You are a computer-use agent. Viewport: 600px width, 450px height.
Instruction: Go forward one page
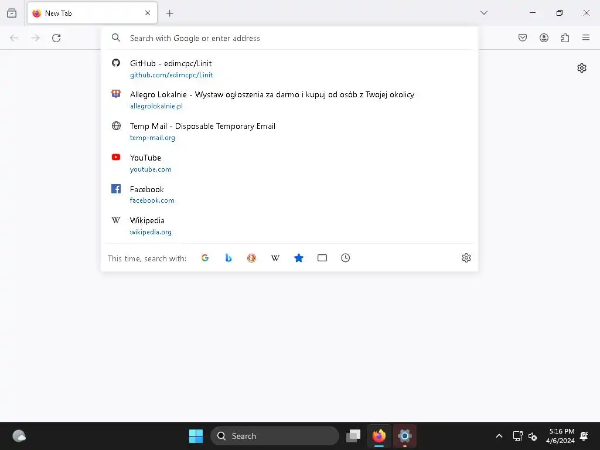click(35, 38)
